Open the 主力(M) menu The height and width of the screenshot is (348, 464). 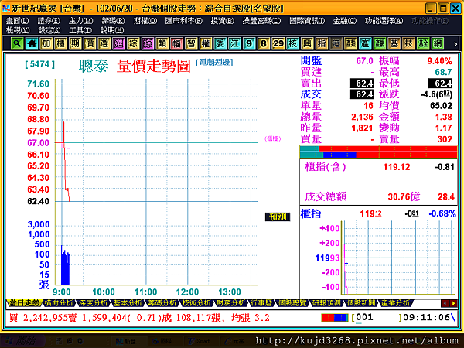point(80,21)
